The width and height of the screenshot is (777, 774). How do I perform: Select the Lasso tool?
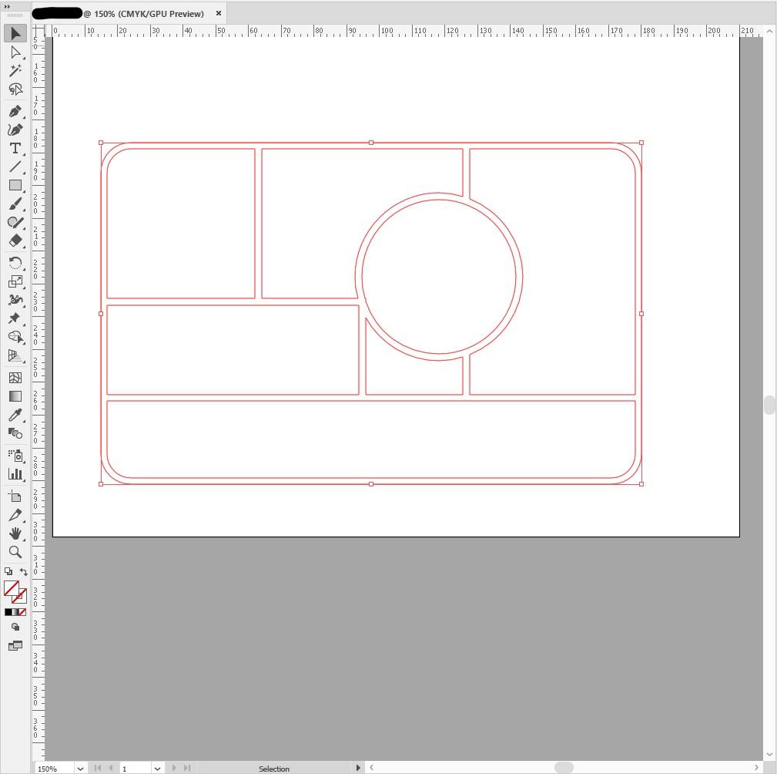click(x=15, y=89)
